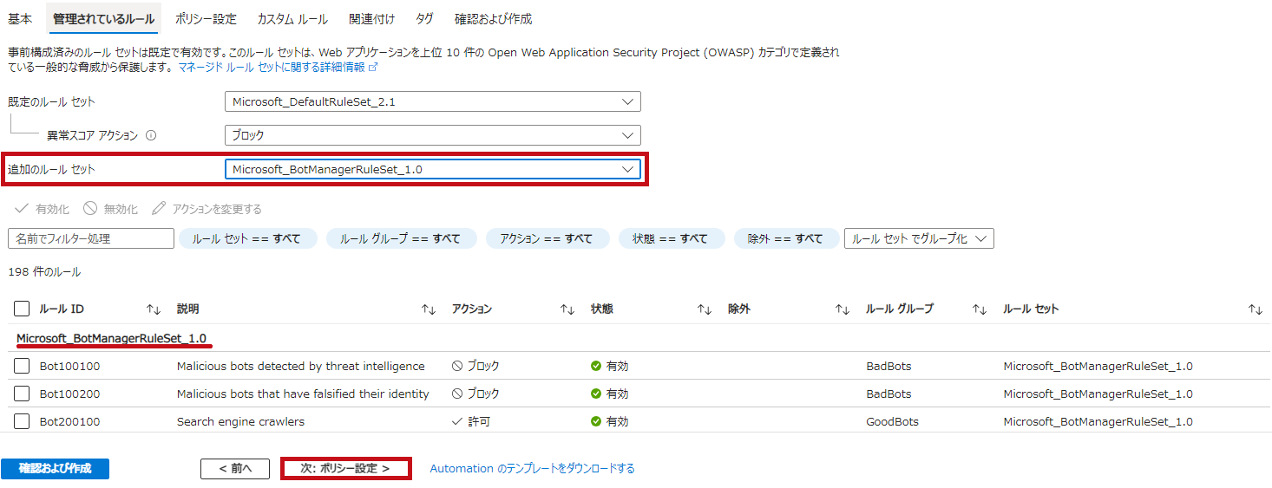Sort by 除外 column arrows
Image resolution: width=1272 pixels, height=488 pixels.
[x=842, y=309]
